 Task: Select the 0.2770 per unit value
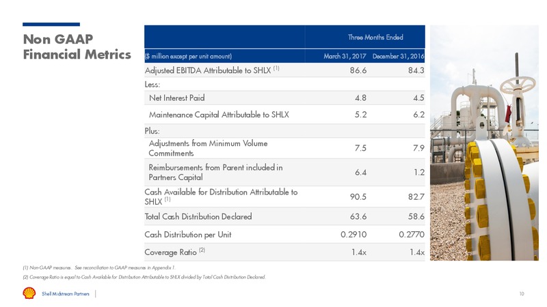pos(412,235)
